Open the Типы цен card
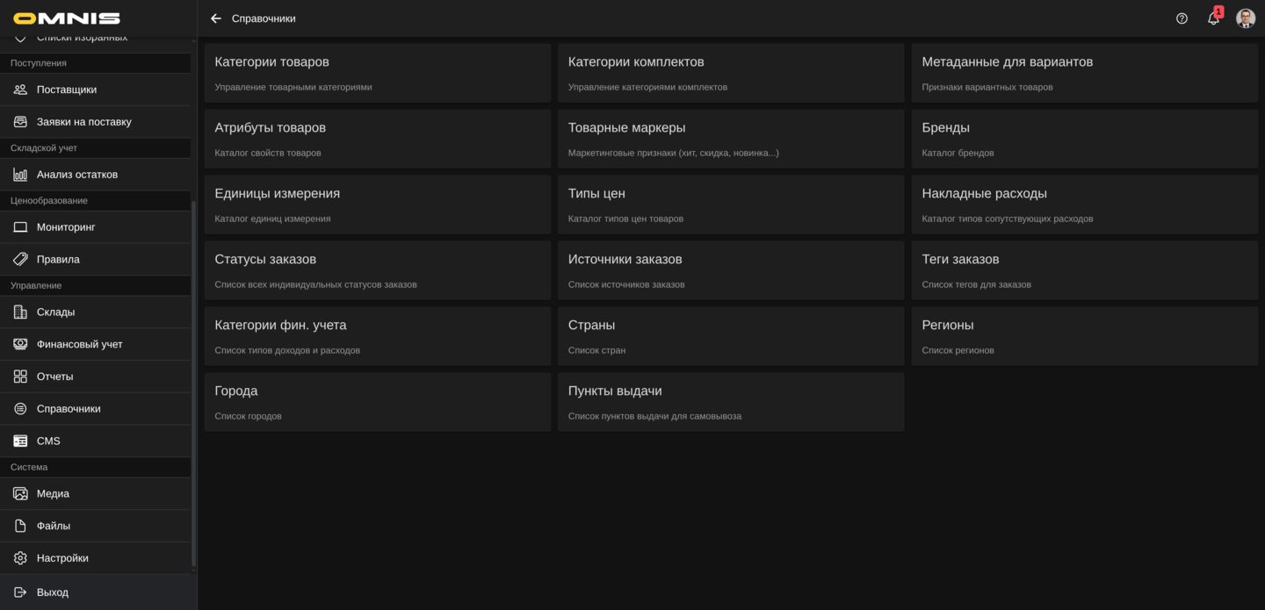The width and height of the screenshot is (1265, 610). coord(730,205)
